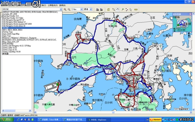Select the zoom selection tool
Image resolution: width=195 pixels, height=122 pixels.
113,9
